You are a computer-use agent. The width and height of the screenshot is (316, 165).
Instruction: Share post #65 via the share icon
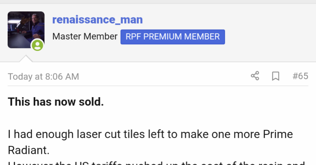pos(255,76)
